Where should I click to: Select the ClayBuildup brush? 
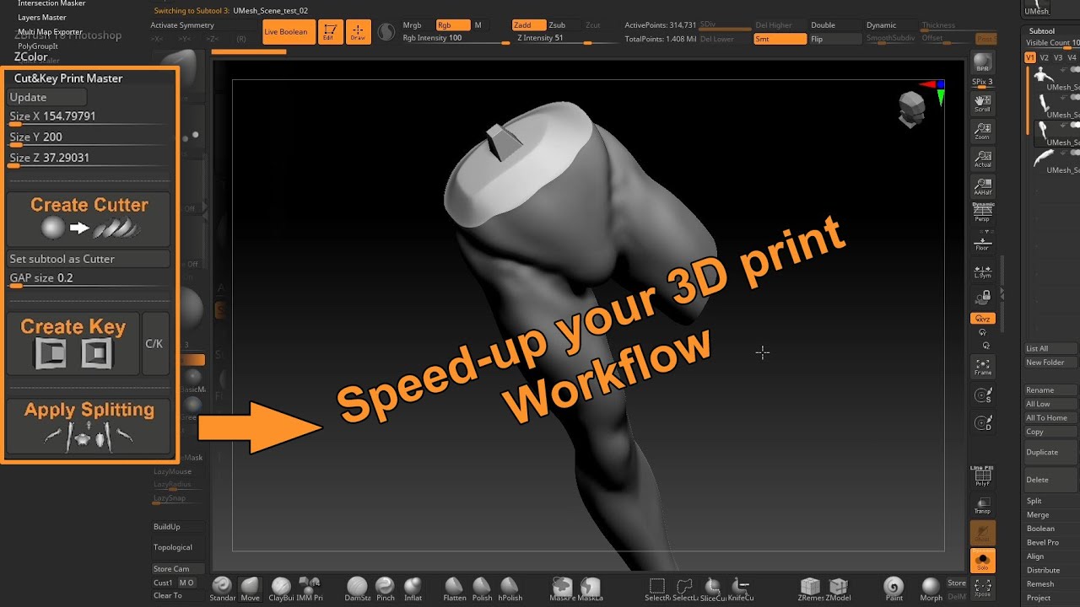click(x=281, y=588)
